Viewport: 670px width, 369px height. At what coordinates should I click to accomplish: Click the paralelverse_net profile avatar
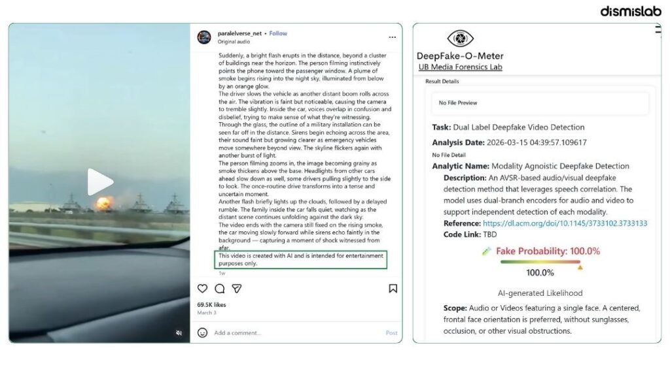tap(204, 37)
